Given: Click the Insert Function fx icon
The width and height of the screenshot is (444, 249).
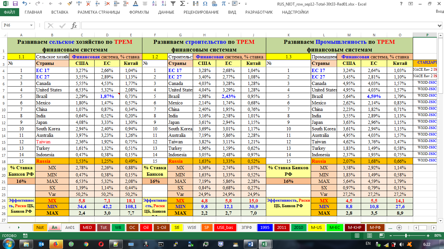Looking at the screenshot, I should click(x=74, y=26).
